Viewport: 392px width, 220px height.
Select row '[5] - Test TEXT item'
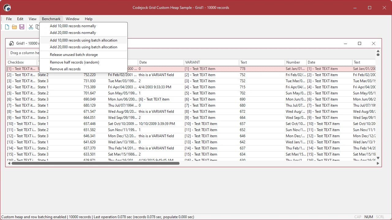(x=191, y=93)
